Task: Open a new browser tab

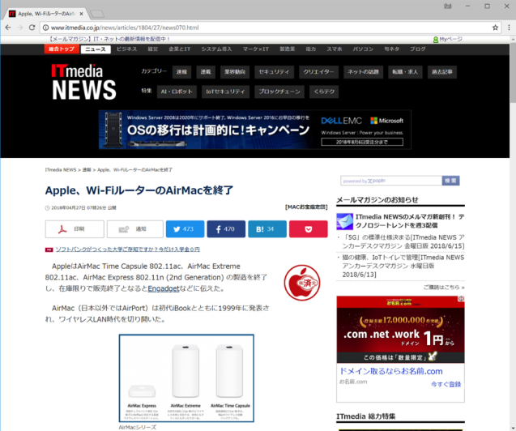Action: (96, 14)
